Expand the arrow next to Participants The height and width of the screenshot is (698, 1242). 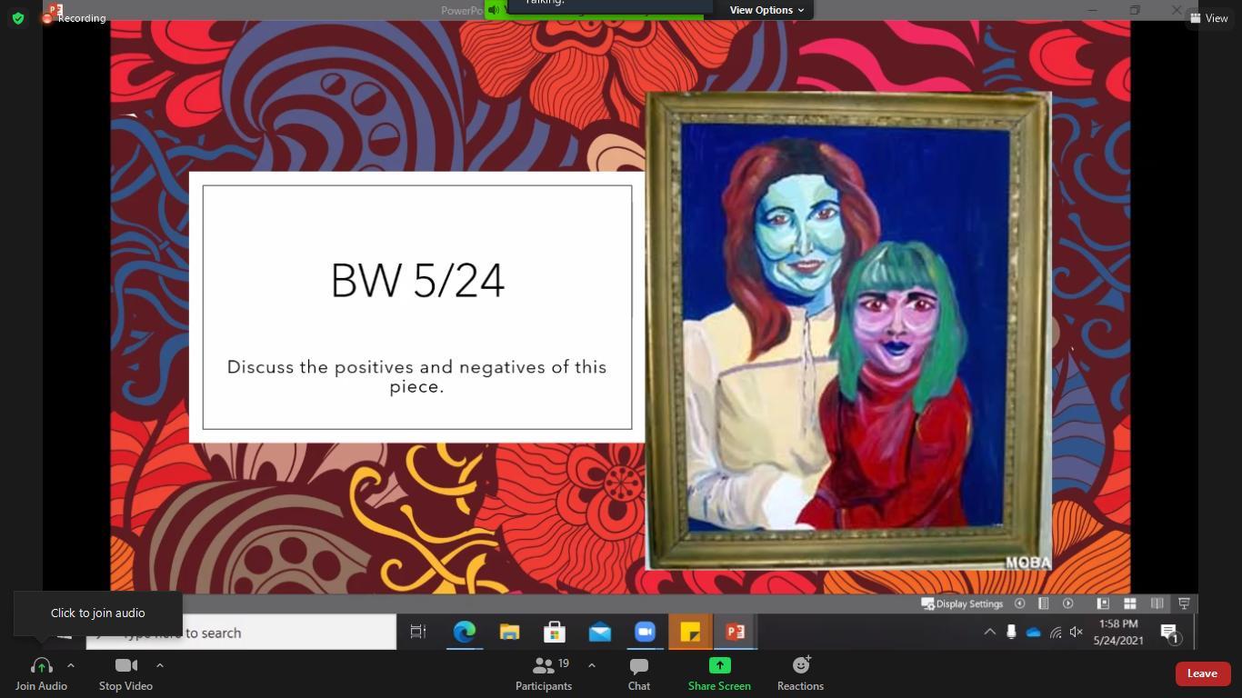point(592,665)
